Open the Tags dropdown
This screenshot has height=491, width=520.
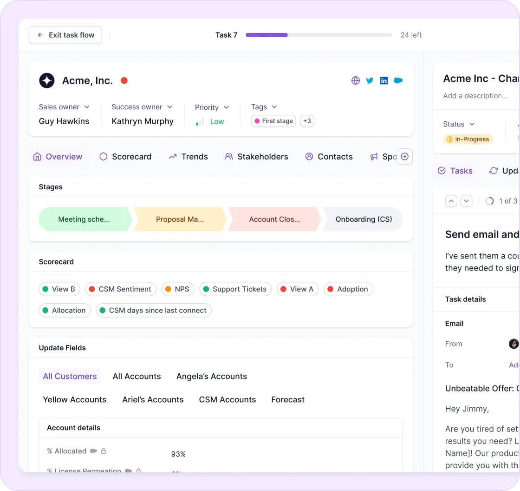pos(264,107)
